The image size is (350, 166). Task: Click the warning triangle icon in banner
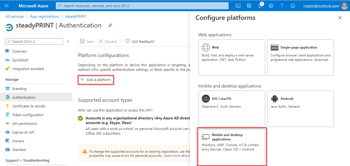click(x=85, y=151)
